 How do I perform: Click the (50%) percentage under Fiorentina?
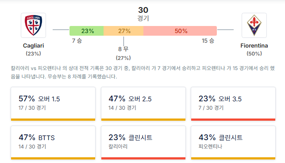[254, 54]
